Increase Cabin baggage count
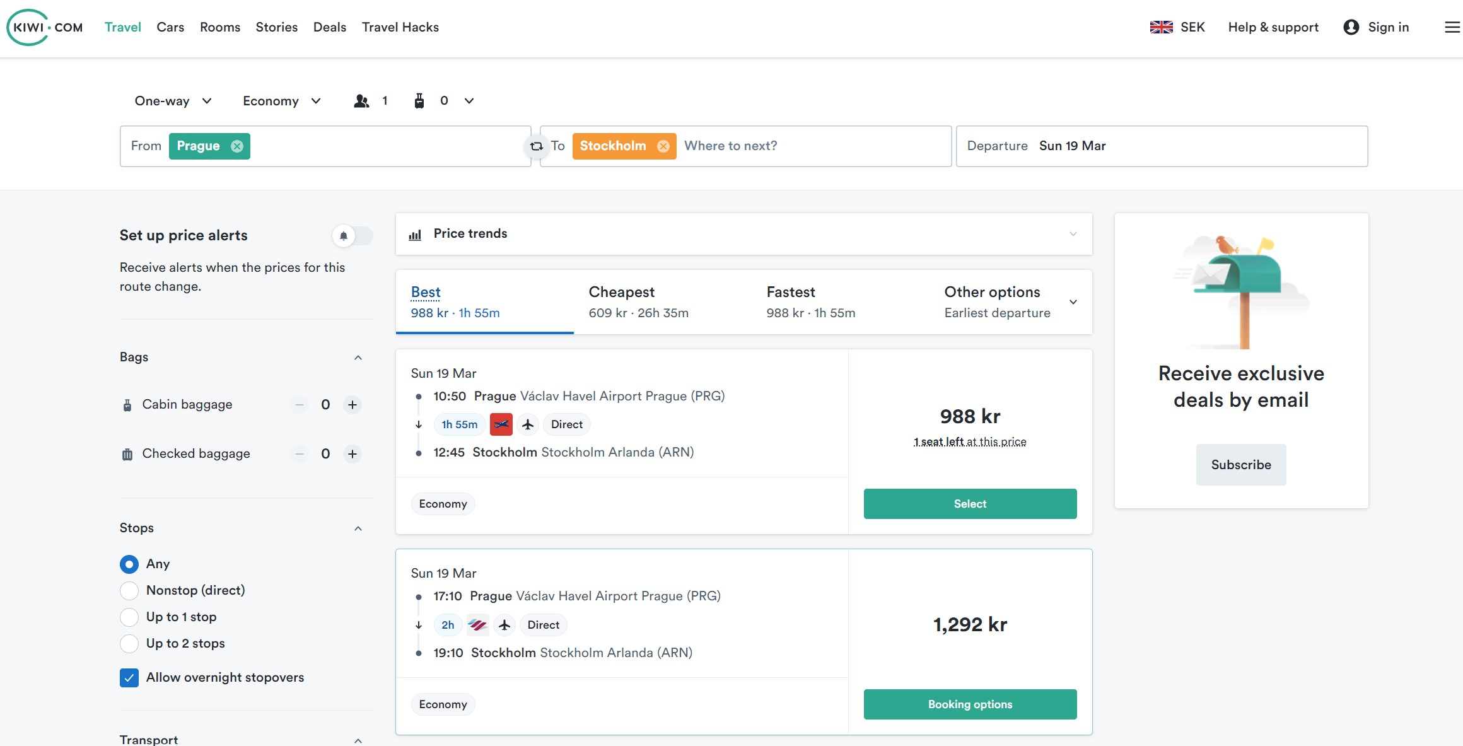The width and height of the screenshot is (1463, 746). [x=353, y=405]
